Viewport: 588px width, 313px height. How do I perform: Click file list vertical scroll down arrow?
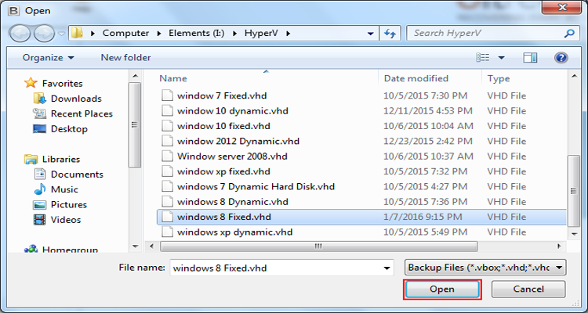574,234
